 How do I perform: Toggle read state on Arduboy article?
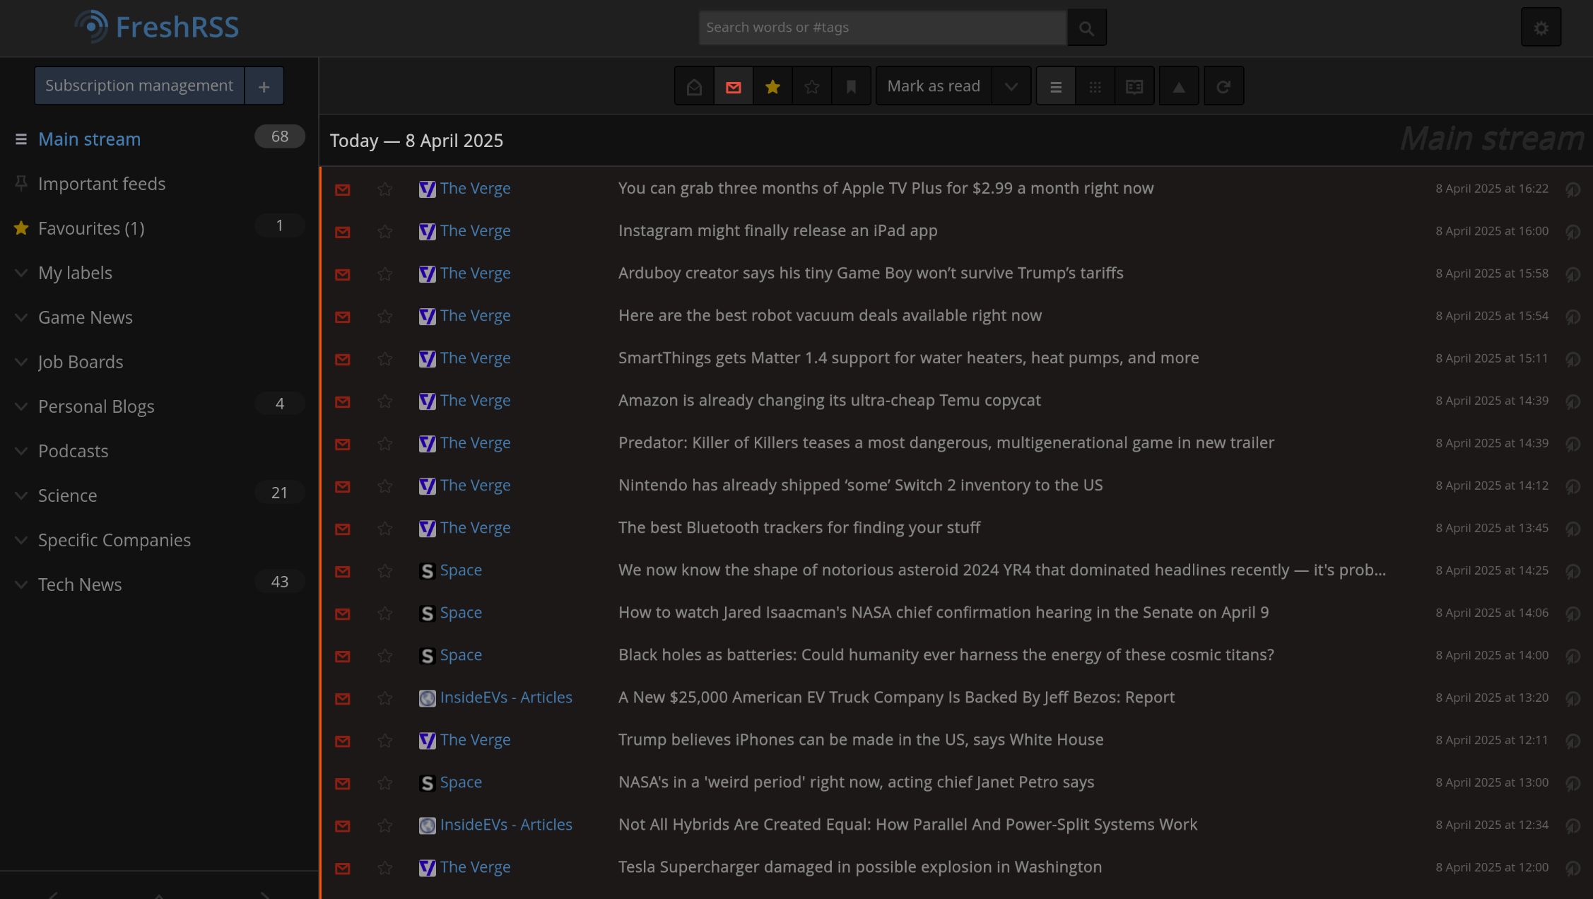[x=343, y=274]
